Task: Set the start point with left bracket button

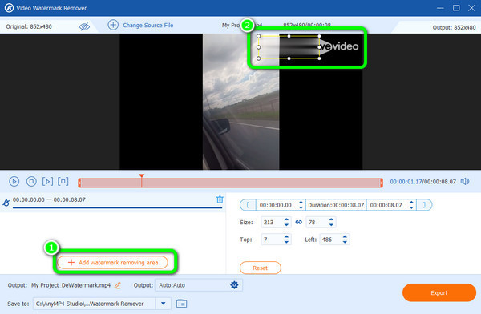Action: tap(248, 205)
